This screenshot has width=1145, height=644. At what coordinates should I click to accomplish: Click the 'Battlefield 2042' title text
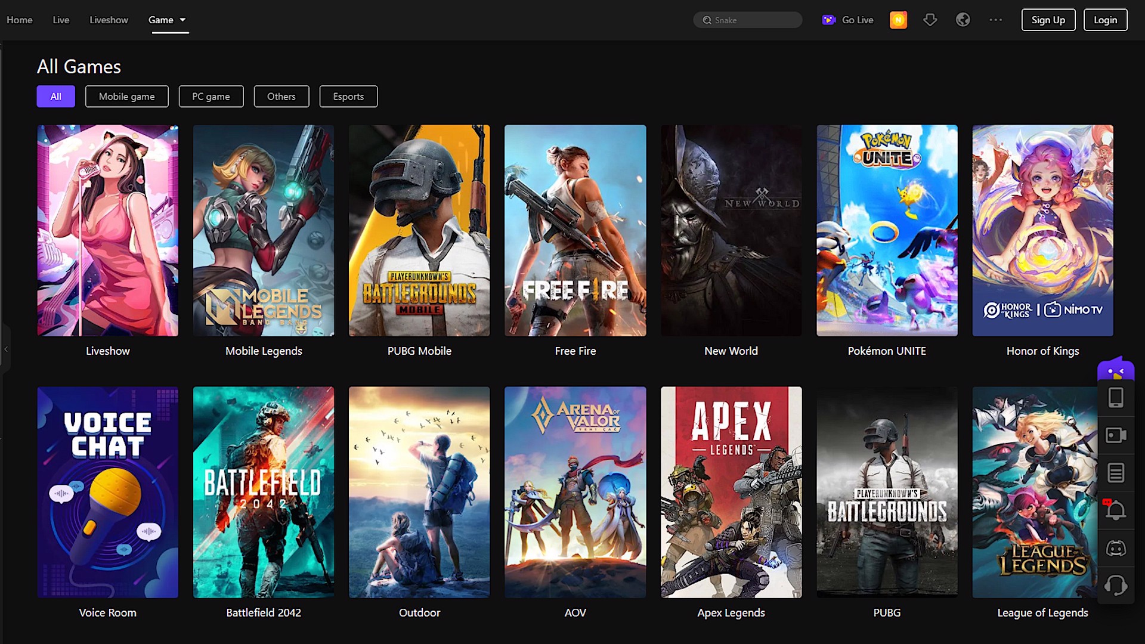[264, 613]
